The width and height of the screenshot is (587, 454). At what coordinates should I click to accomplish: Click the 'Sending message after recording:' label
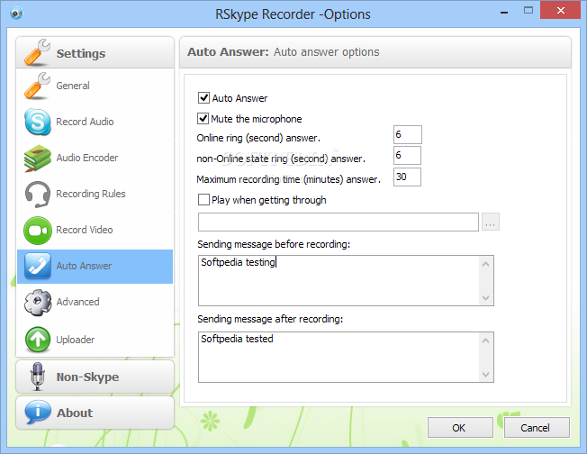(x=270, y=319)
